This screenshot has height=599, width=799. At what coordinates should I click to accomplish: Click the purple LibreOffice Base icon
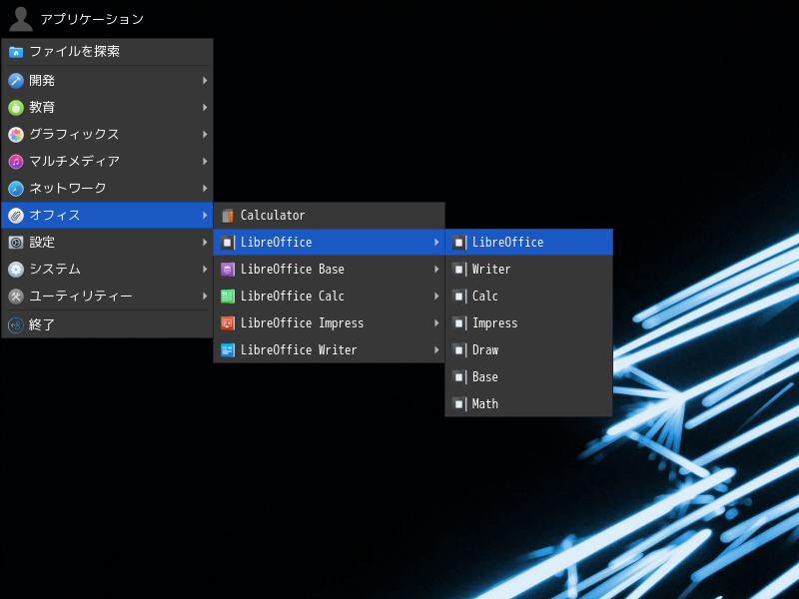tap(228, 270)
